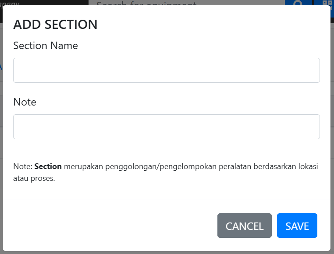
Task: Dismiss dialog via dimmed backdrop on left edge
Action: pyautogui.click(x=1, y=131)
